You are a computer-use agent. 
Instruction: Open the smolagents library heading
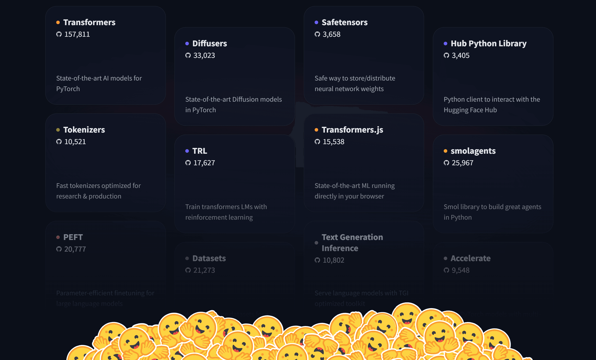tap(473, 151)
